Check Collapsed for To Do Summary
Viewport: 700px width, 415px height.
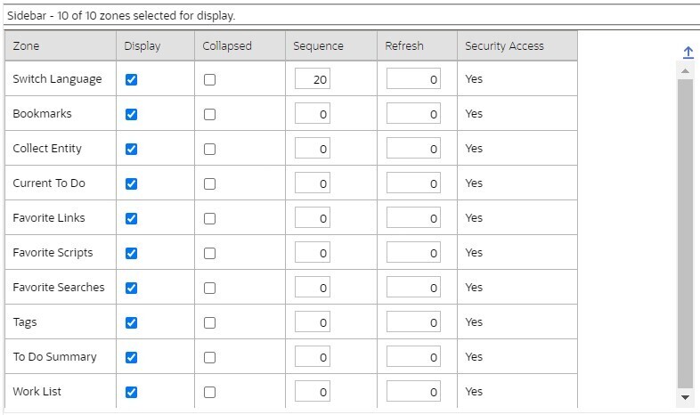(209, 357)
